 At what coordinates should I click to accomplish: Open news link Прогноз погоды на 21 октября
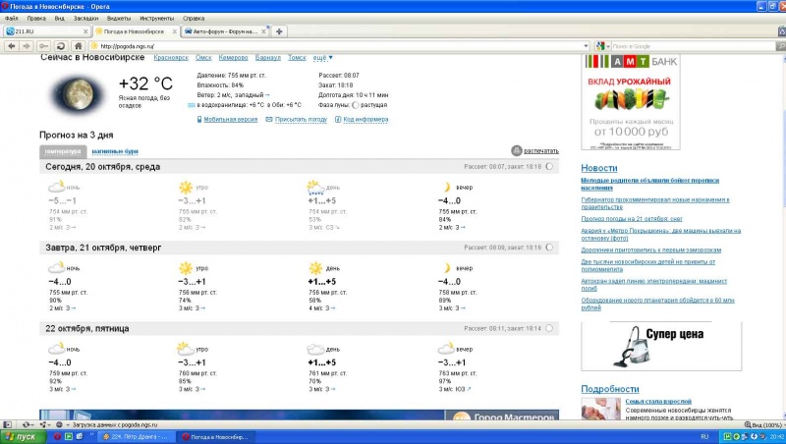[632, 219]
